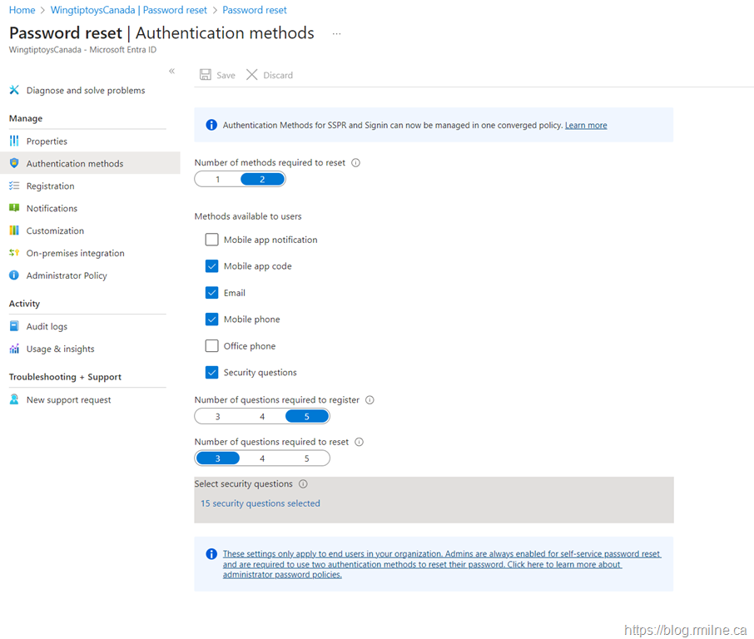Collapse the left navigation menu chevron
The width and height of the screenshot is (754, 639).
(172, 72)
